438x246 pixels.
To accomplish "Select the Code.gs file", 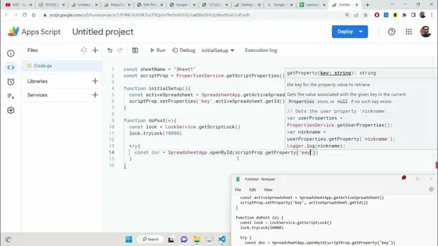I will [x=62, y=66].
